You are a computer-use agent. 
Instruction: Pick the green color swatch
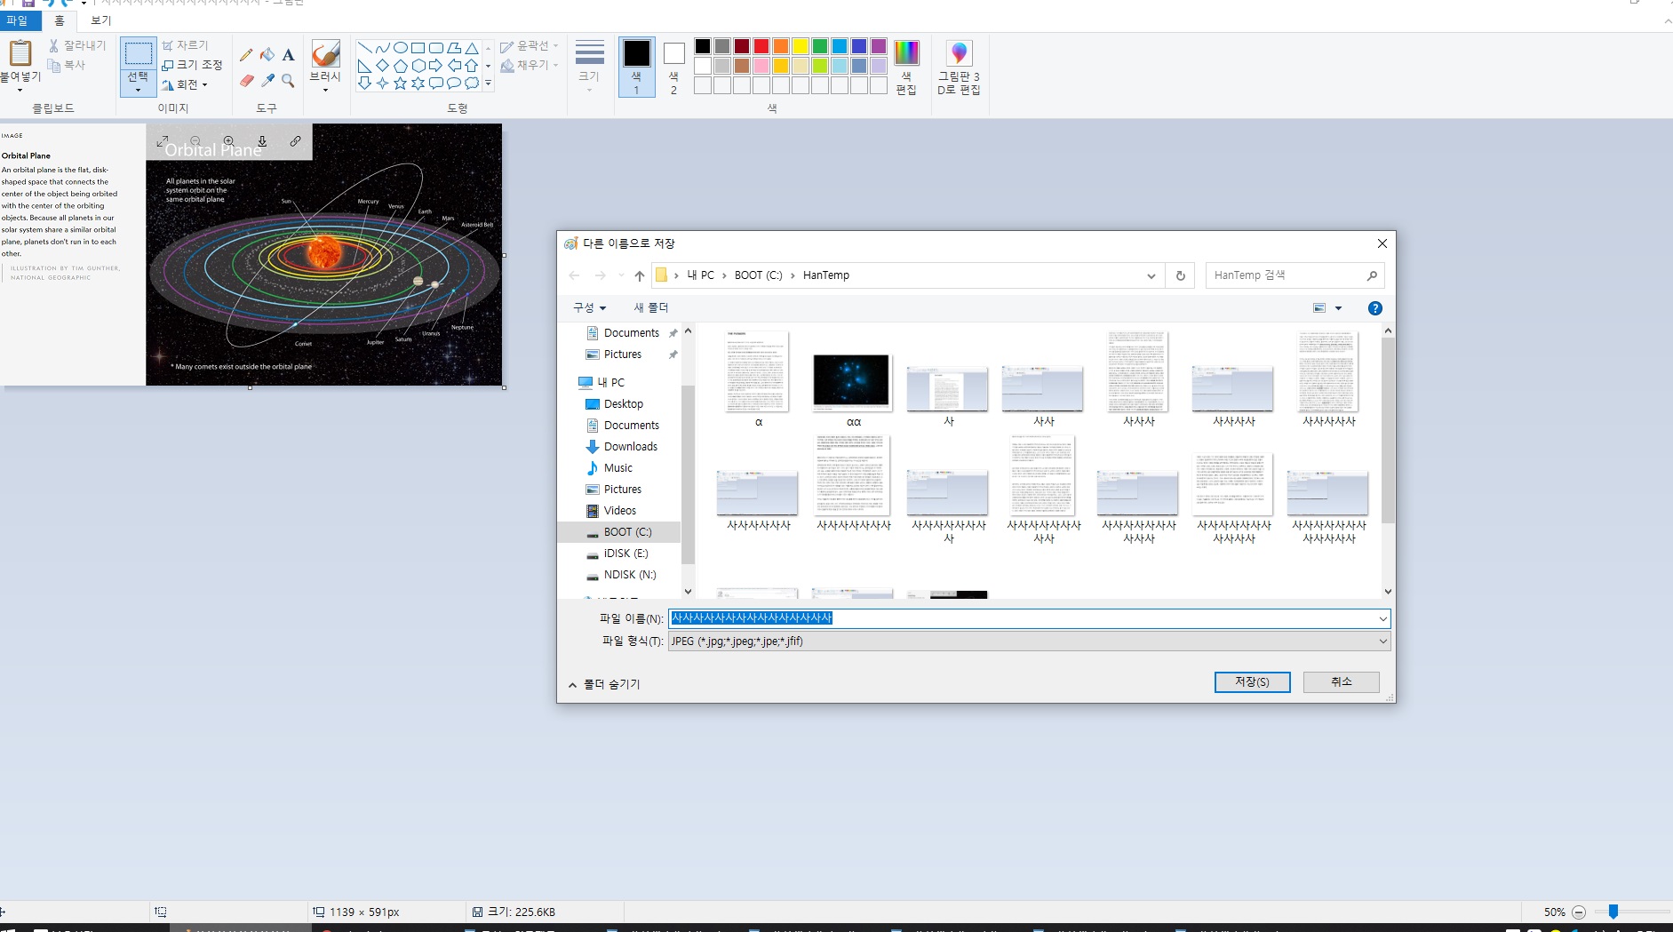[820, 46]
